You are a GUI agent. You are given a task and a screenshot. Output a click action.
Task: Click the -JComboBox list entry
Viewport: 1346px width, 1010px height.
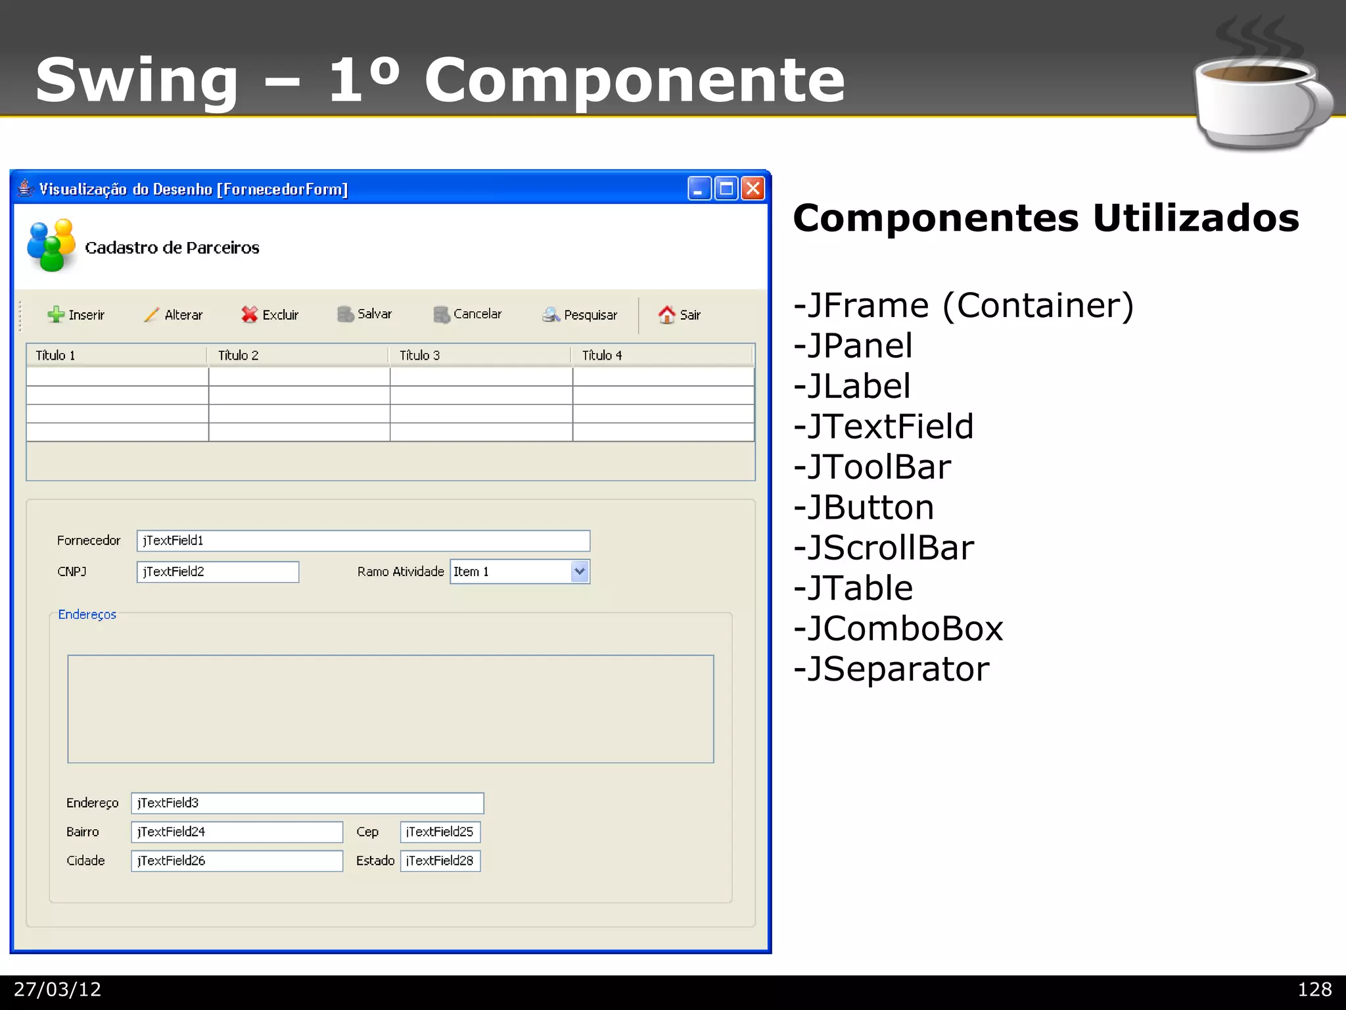click(898, 629)
